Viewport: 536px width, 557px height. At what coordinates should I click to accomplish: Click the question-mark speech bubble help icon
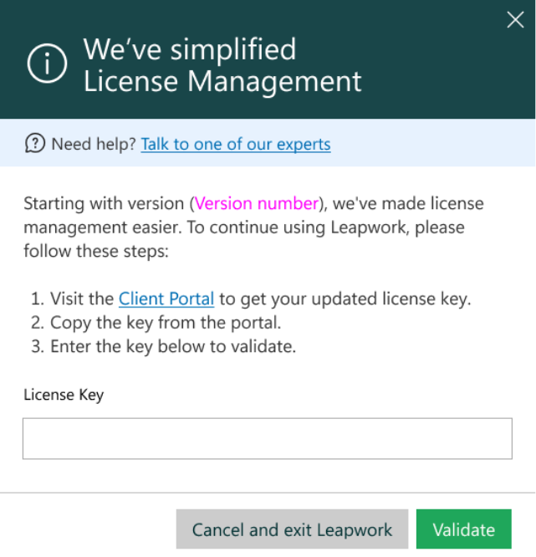pyautogui.click(x=35, y=144)
